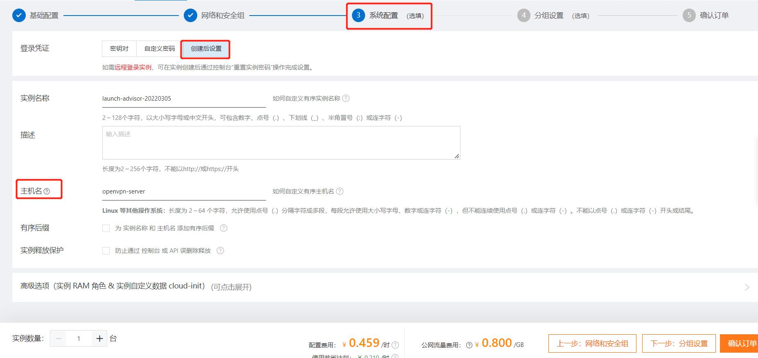Go to 分组设置 step

549,16
